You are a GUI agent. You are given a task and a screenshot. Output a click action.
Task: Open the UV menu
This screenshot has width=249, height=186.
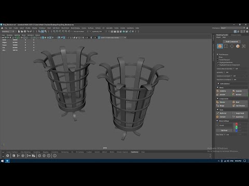pos(103,28)
